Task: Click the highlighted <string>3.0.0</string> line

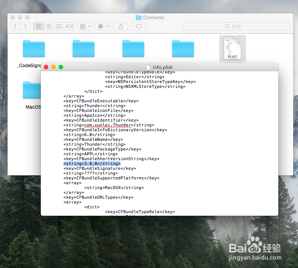Action: (x=92, y=163)
